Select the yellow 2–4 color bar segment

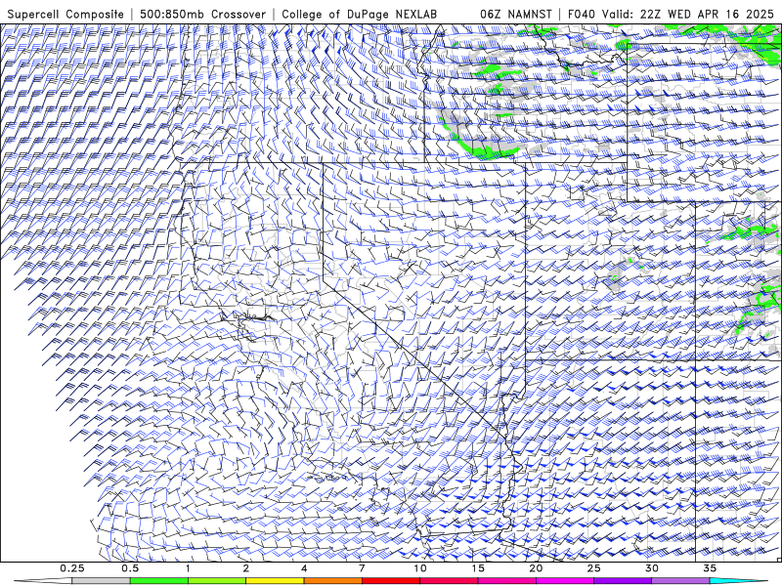point(275,581)
